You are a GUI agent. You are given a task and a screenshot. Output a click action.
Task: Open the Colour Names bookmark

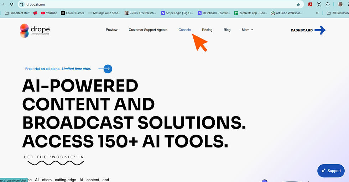73,13
